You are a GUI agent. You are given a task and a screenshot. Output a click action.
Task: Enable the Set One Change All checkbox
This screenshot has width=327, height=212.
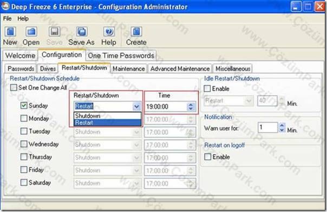[x=14, y=87]
